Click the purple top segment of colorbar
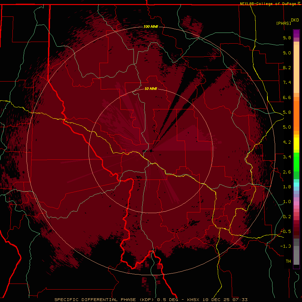302x302 pixels. (x=296, y=34)
